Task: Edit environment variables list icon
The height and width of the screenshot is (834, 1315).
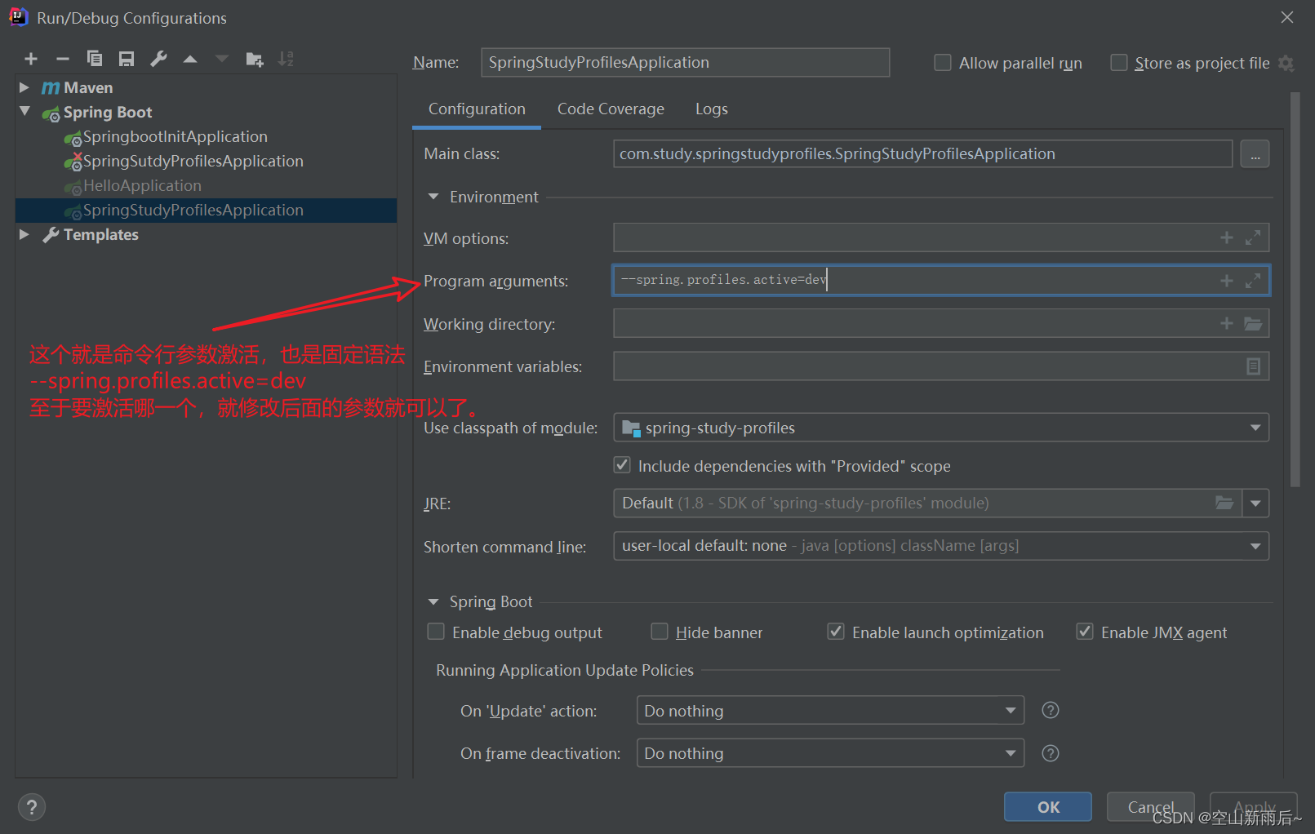Action: coord(1254,366)
